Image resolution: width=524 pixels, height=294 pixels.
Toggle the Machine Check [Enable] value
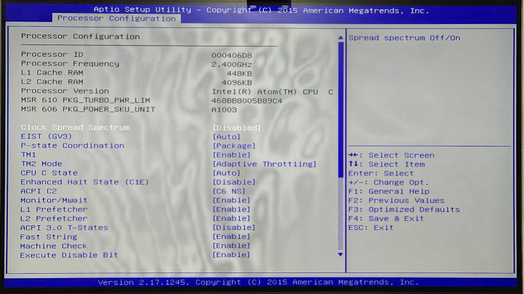point(231,246)
